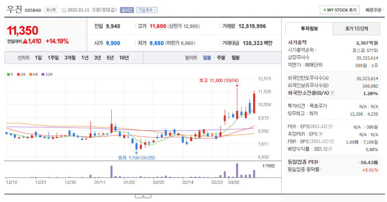Click the 시가 value 9,900
Image resolution: width=387 pixels, height=202 pixels.
click(x=113, y=43)
